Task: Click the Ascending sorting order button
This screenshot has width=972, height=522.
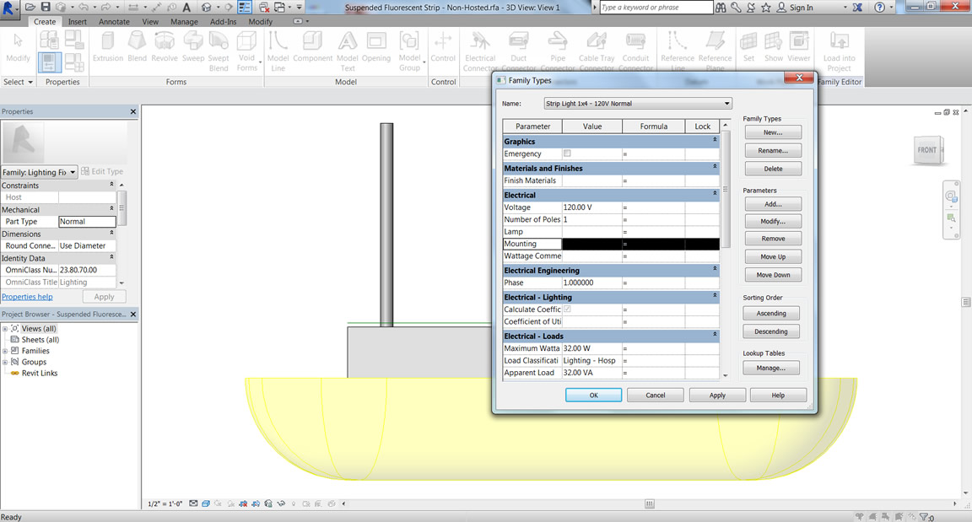Action: coord(772,314)
